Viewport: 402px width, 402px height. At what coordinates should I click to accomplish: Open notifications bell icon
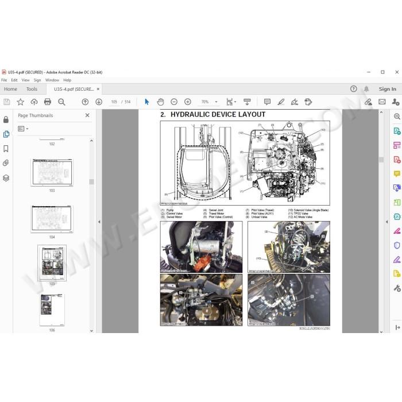pyautogui.click(x=366, y=89)
